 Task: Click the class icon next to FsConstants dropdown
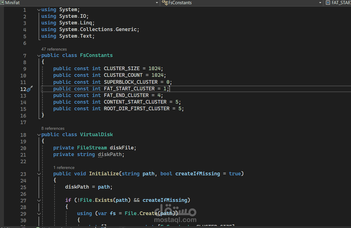coord(165,2)
